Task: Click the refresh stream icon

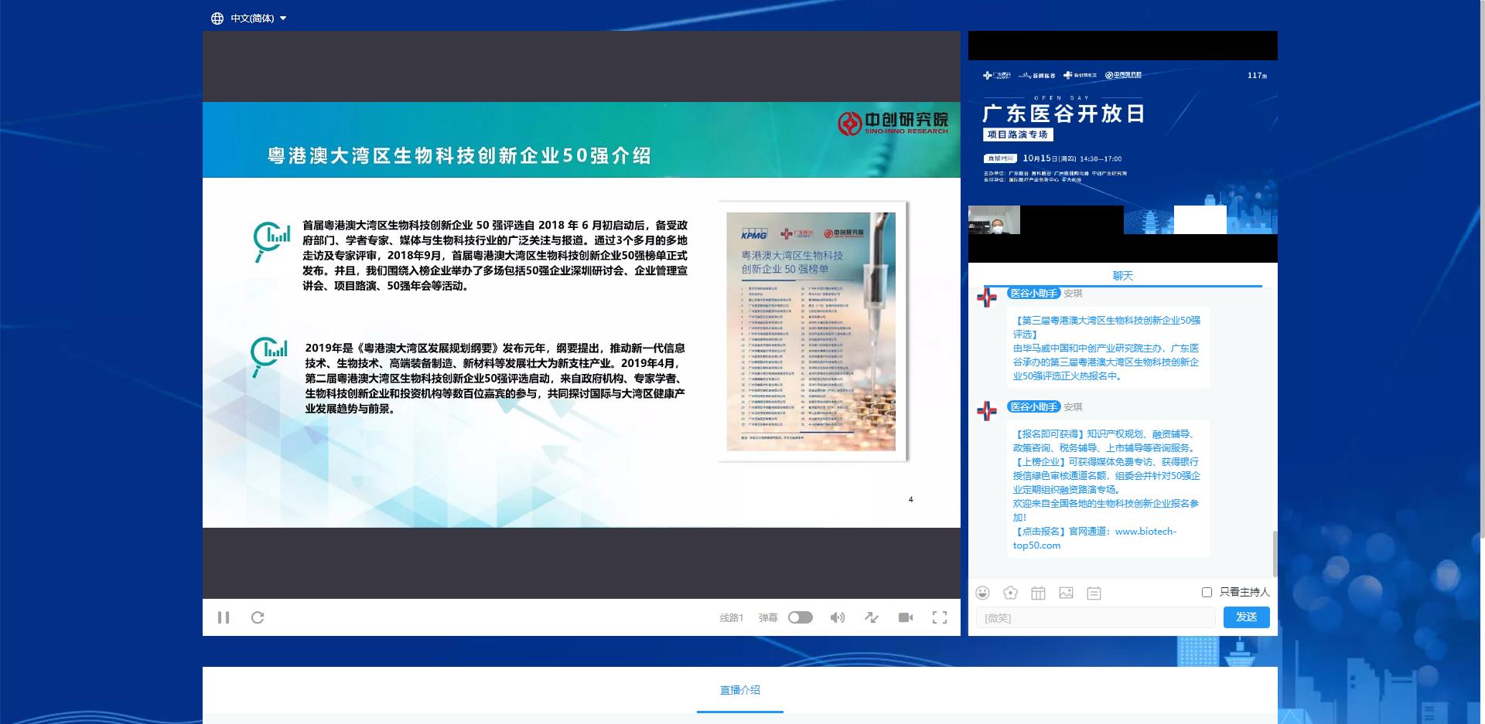Action: [x=258, y=617]
